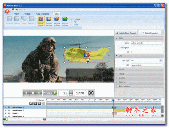This screenshot has height=128, width=169.
Task: Open the Add Objects ribbon tab
Action: (42, 14)
